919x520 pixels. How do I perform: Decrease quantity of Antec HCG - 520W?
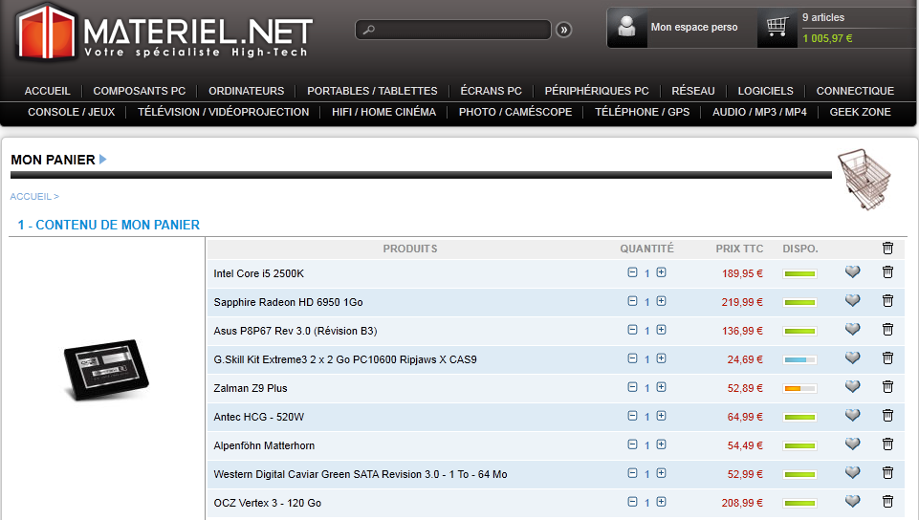(x=632, y=416)
